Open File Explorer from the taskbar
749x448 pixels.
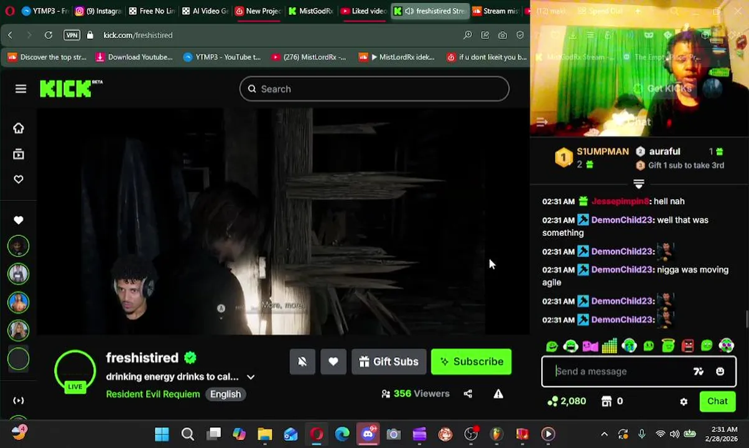coord(265,434)
